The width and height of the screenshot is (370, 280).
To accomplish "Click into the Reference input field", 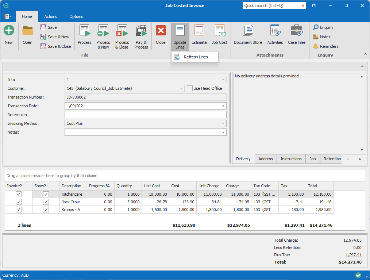I will tap(145, 115).
